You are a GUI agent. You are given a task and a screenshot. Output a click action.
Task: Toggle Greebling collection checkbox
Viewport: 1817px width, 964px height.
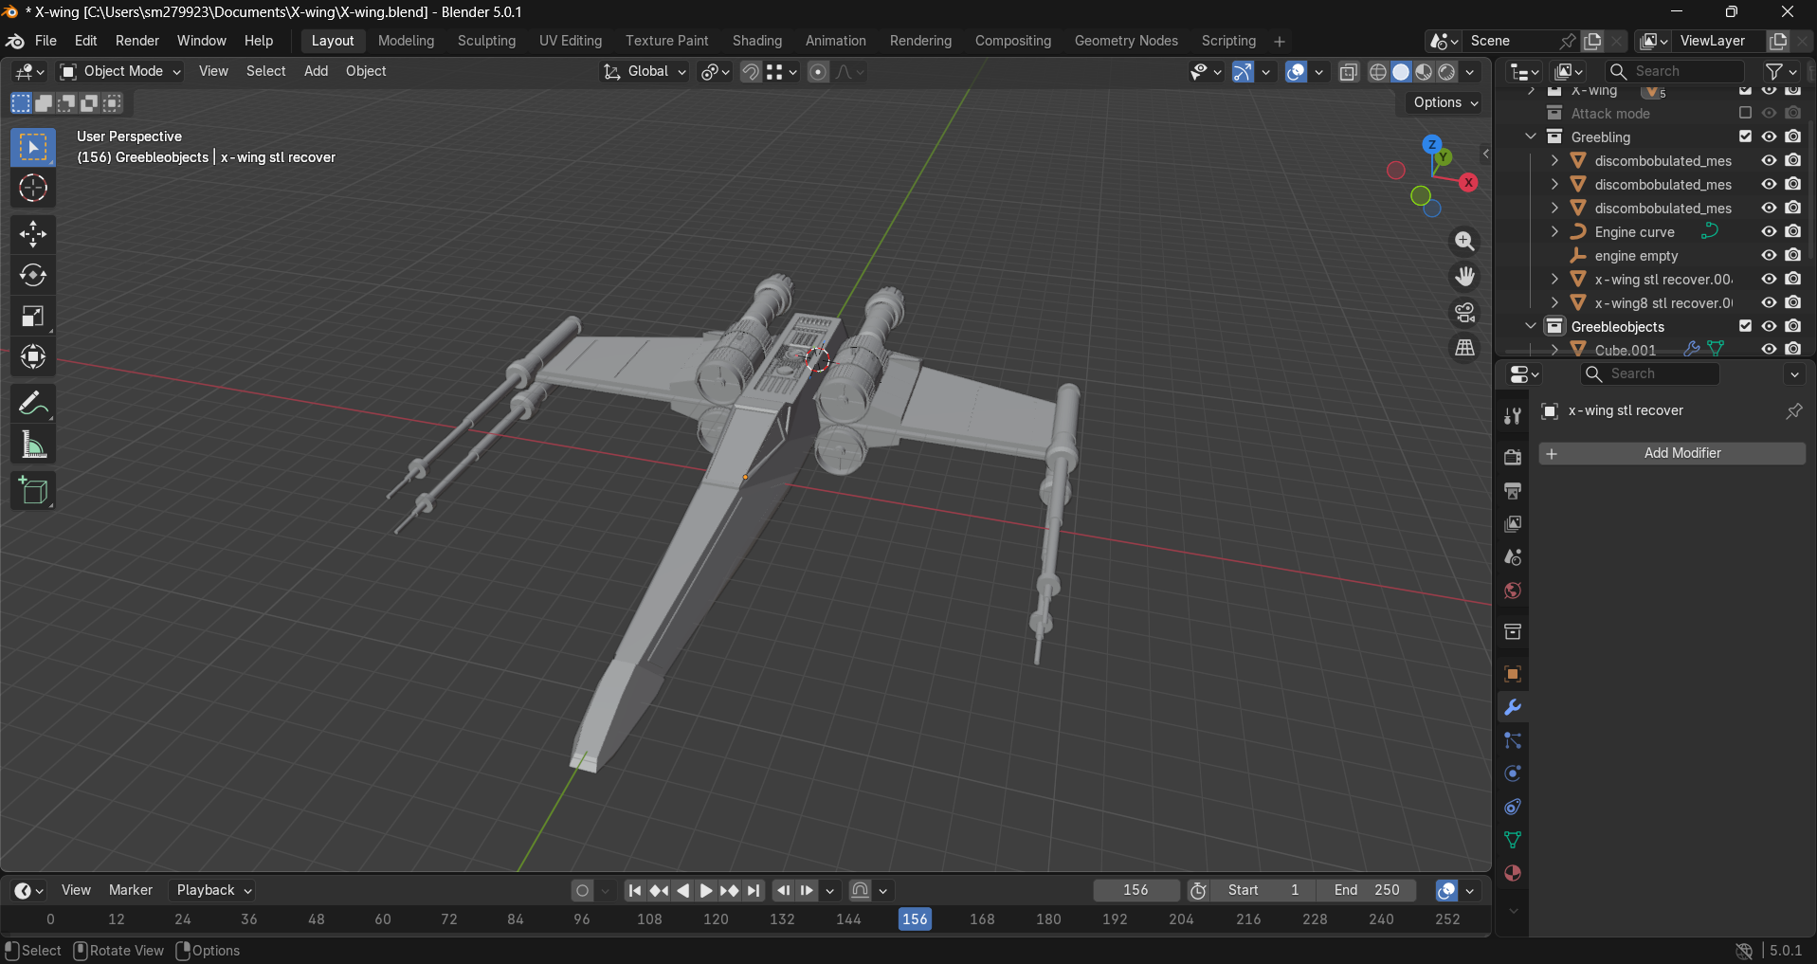pos(1745,136)
